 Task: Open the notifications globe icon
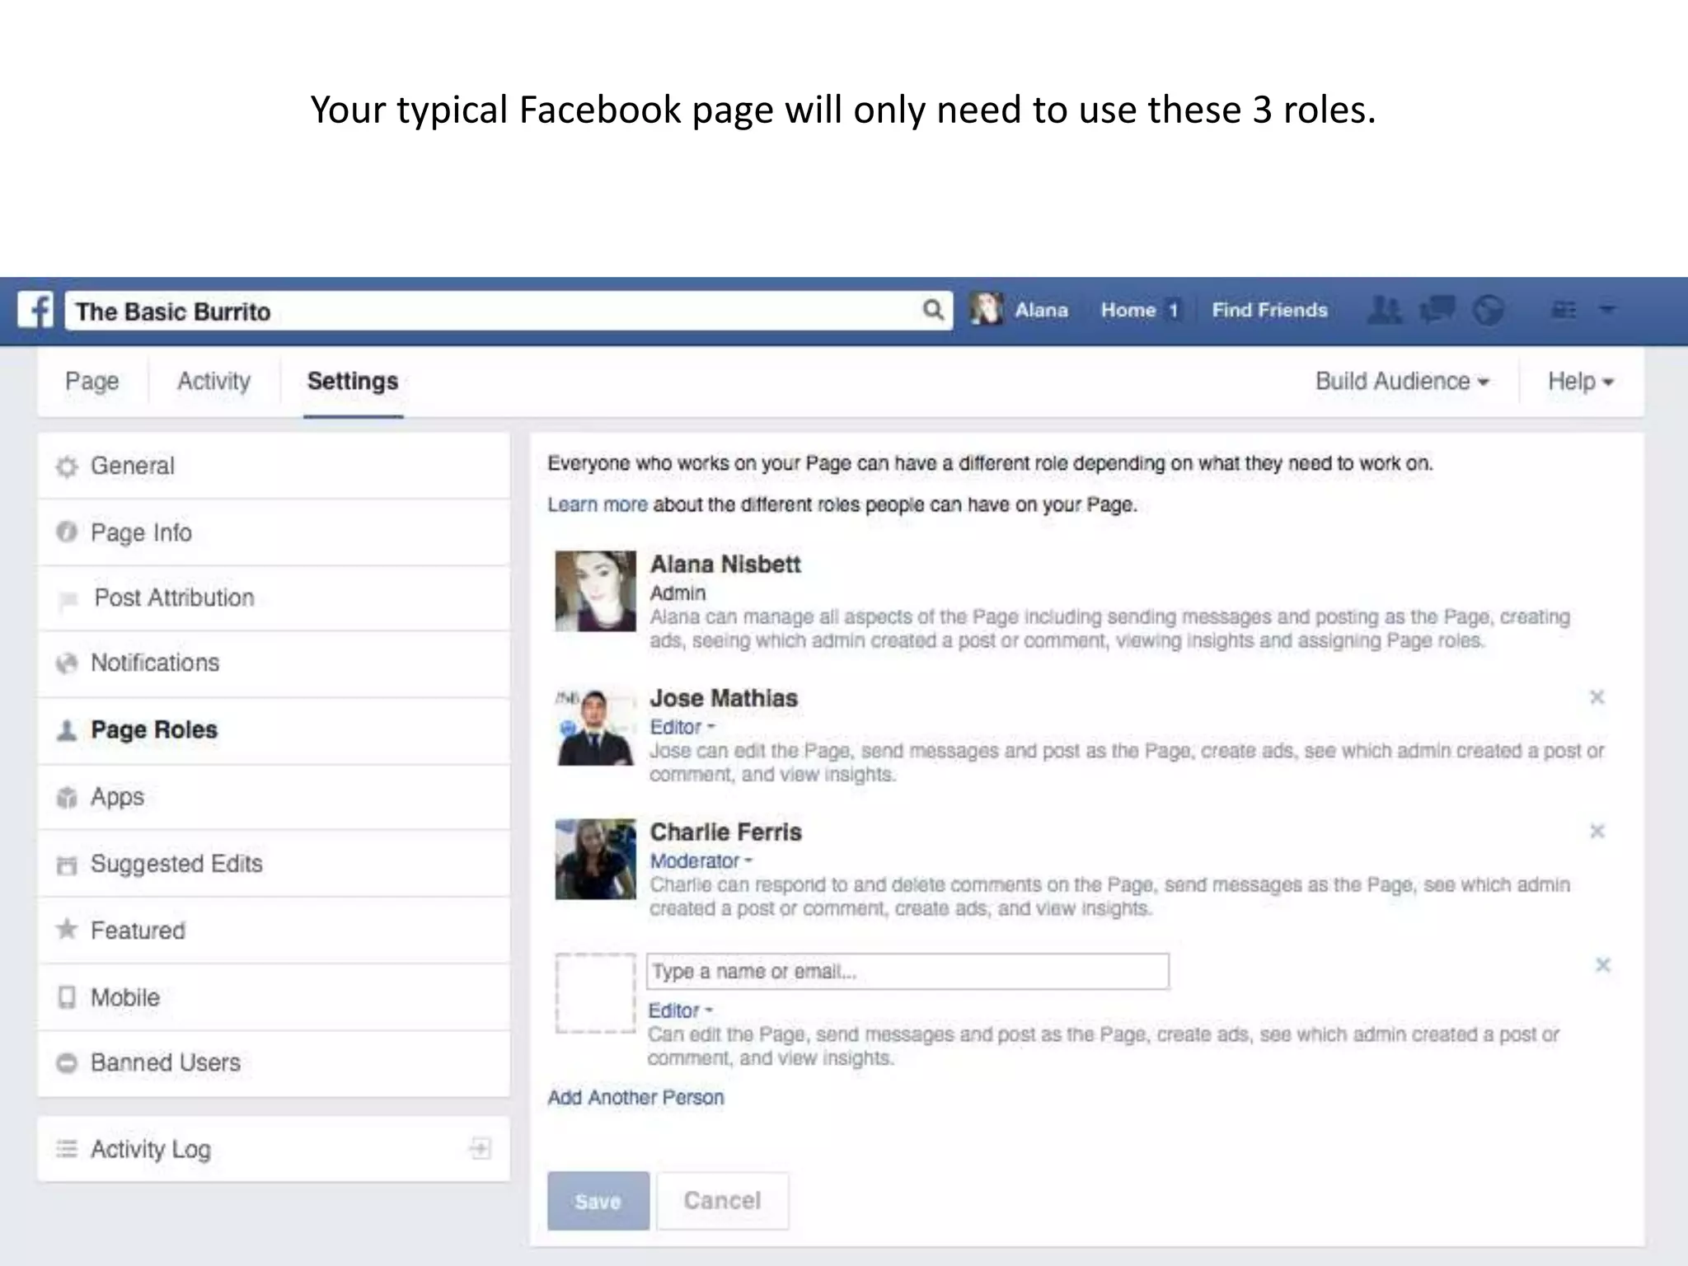click(x=1488, y=310)
